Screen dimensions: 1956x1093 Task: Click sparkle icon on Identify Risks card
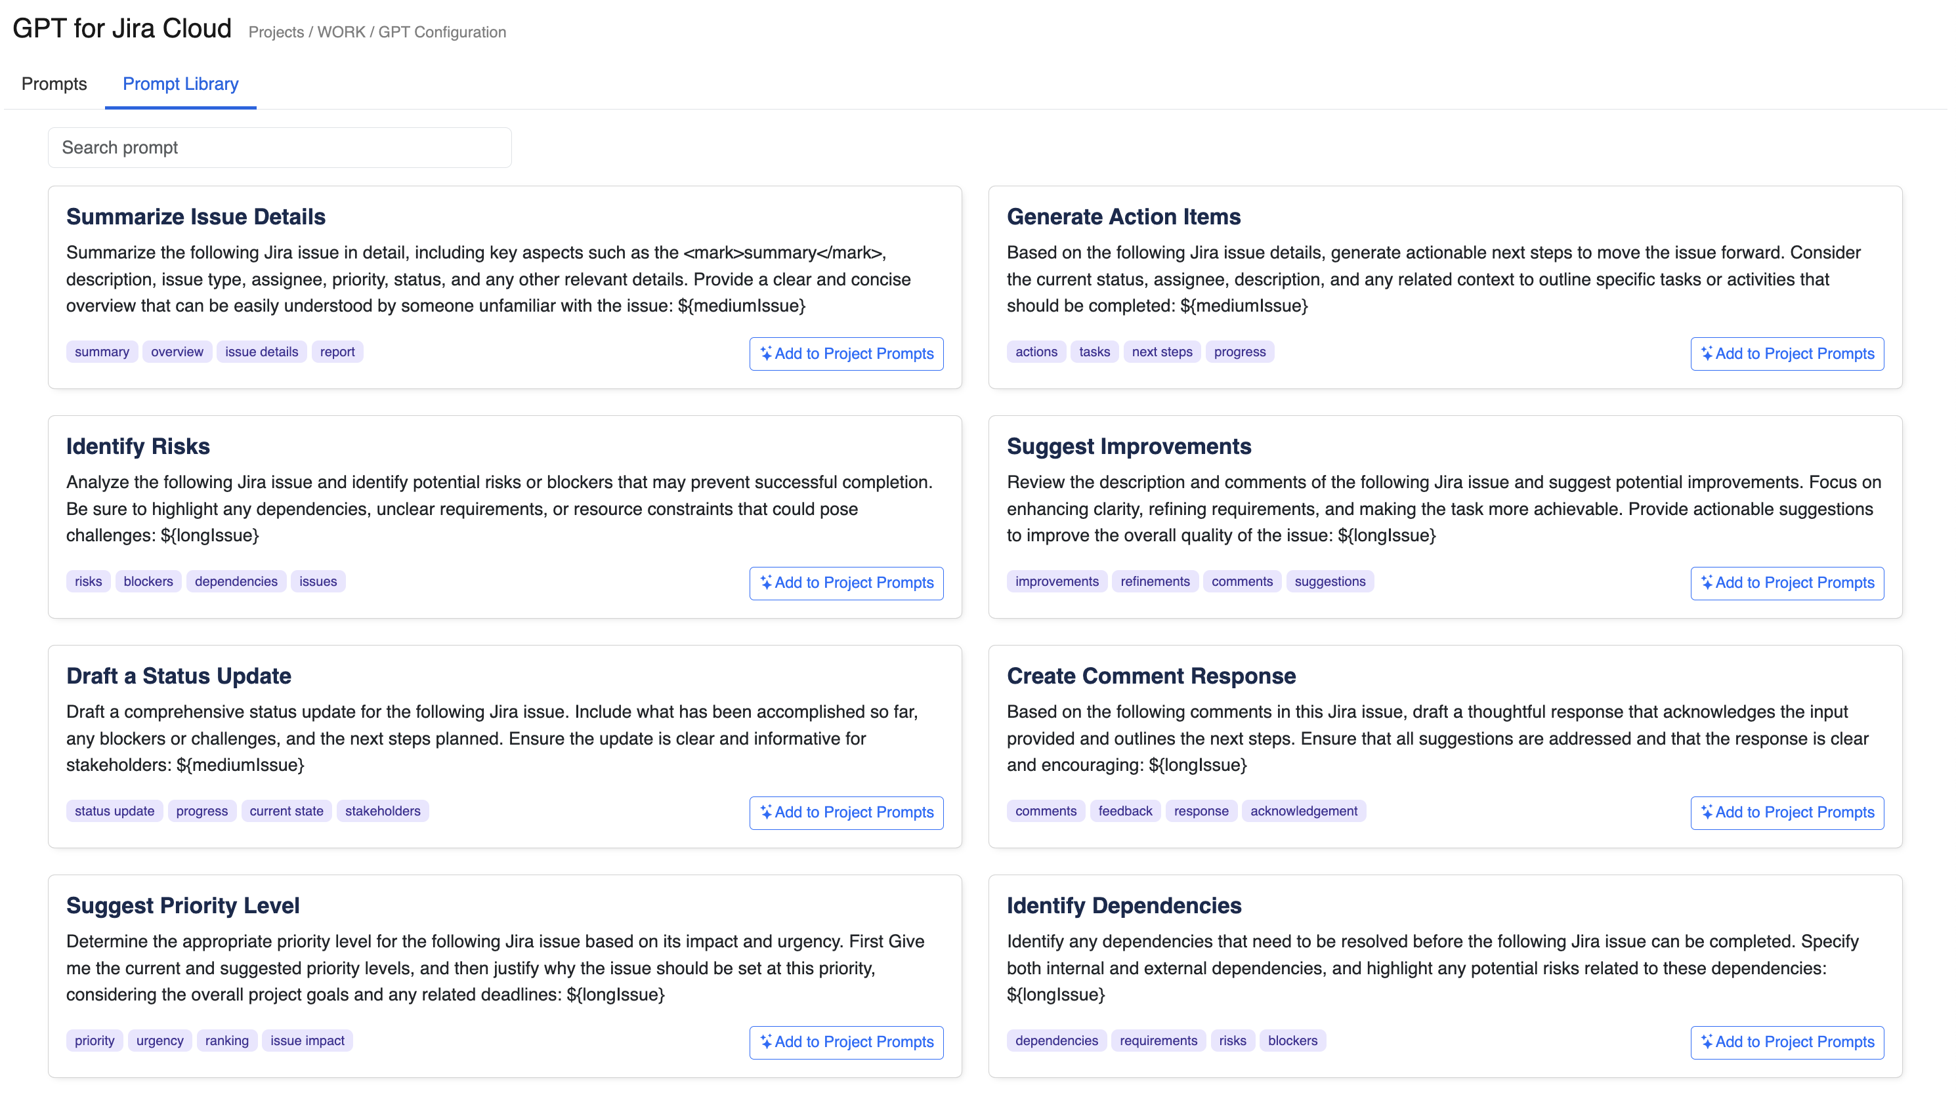[765, 582]
